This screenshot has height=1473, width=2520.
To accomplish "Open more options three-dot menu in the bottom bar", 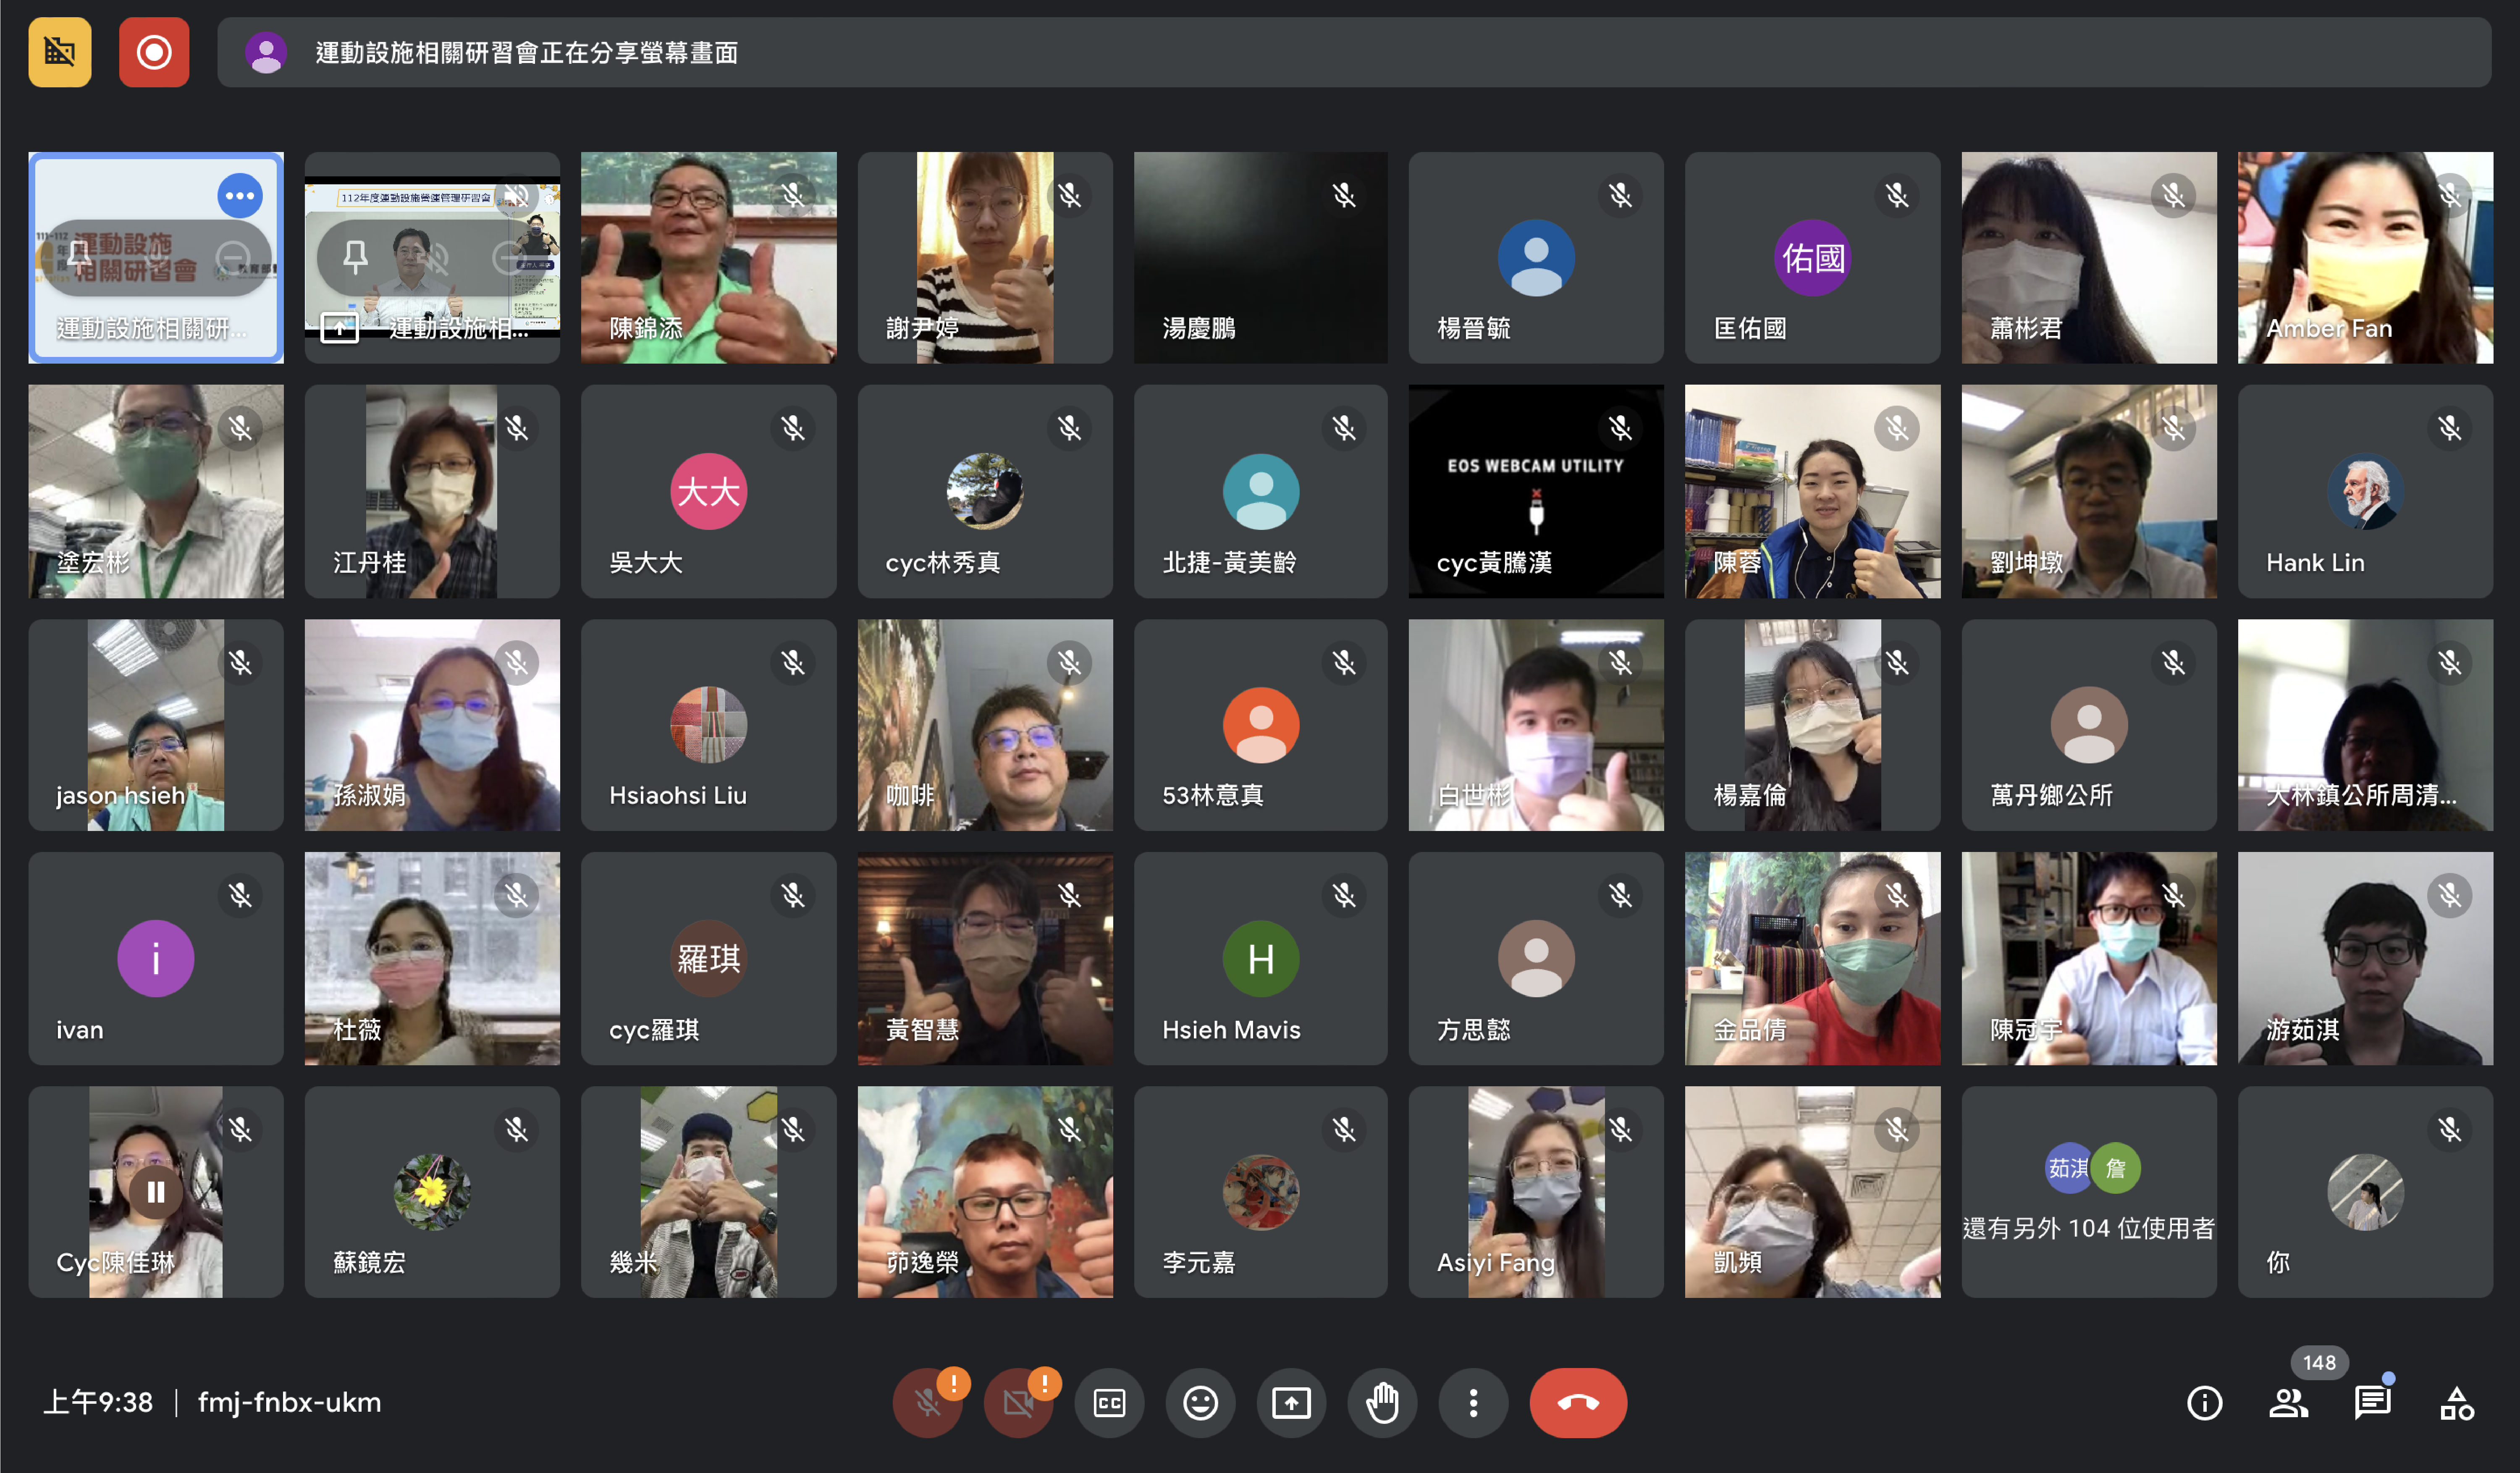I will tap(1473, 1402).
